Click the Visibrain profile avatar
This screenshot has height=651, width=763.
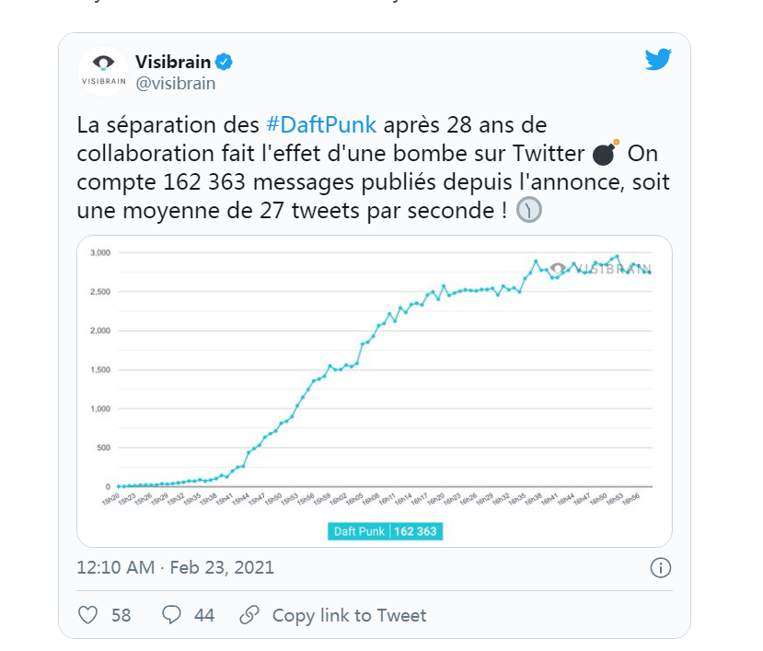pyautogui.click(x=103, y=71)
